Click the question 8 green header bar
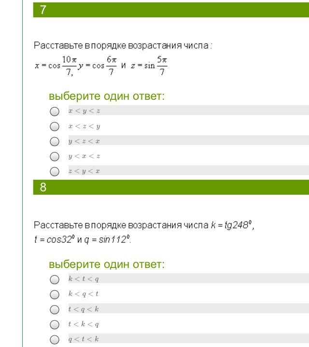The height and width of the screenshot is (347, 309). point(171,187)
